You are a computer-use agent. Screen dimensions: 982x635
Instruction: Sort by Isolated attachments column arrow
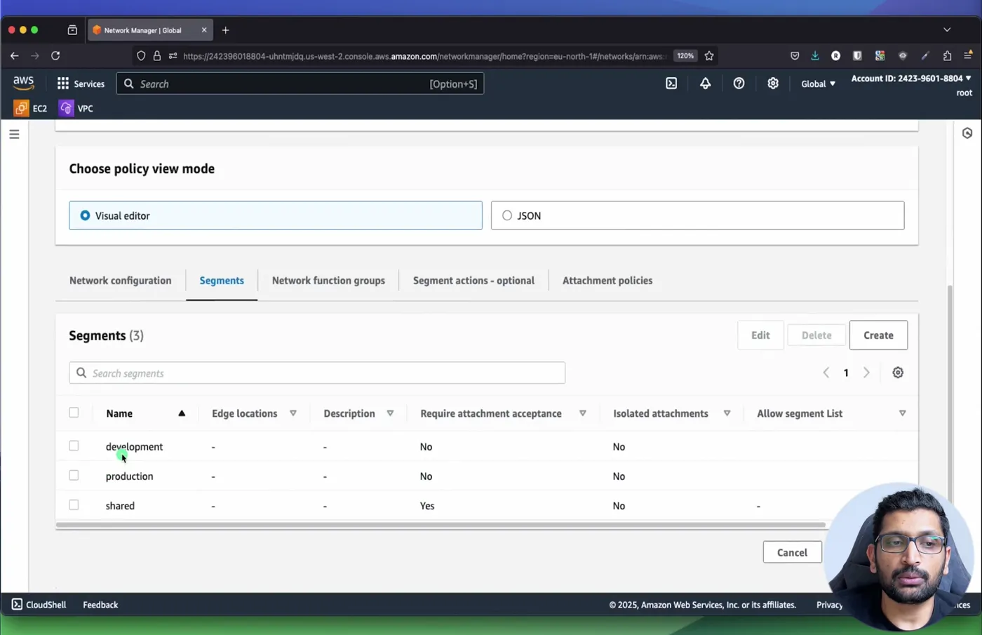tap(727, 413)
